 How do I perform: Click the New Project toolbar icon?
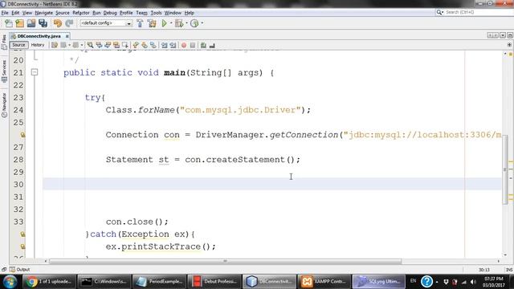pyautogui.click(x=19, y=23)
